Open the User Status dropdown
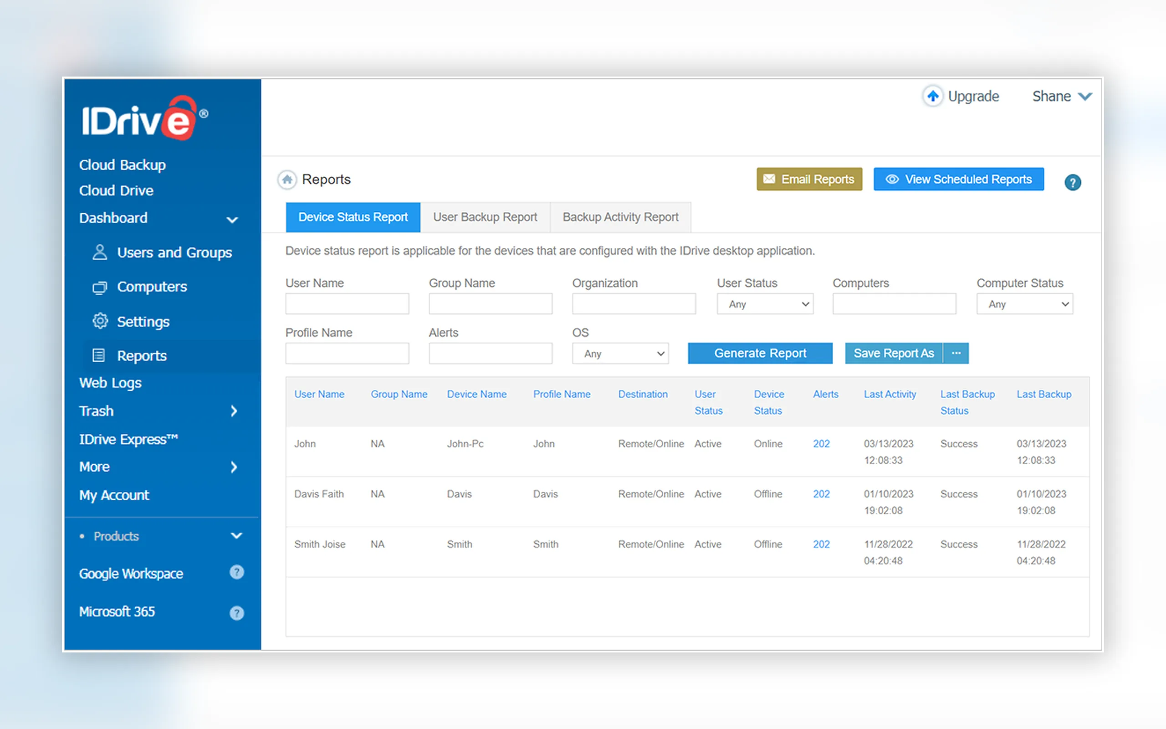Viewport: 1166px width, 729px height. tap(765, 304)
